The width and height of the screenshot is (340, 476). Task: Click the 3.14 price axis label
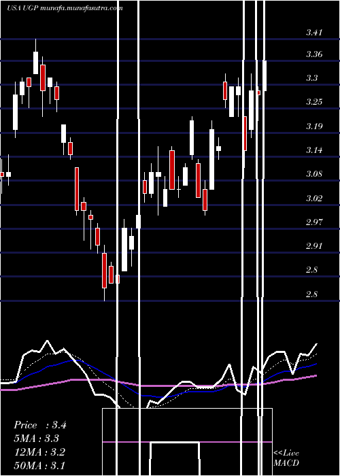tap(314, 150)
